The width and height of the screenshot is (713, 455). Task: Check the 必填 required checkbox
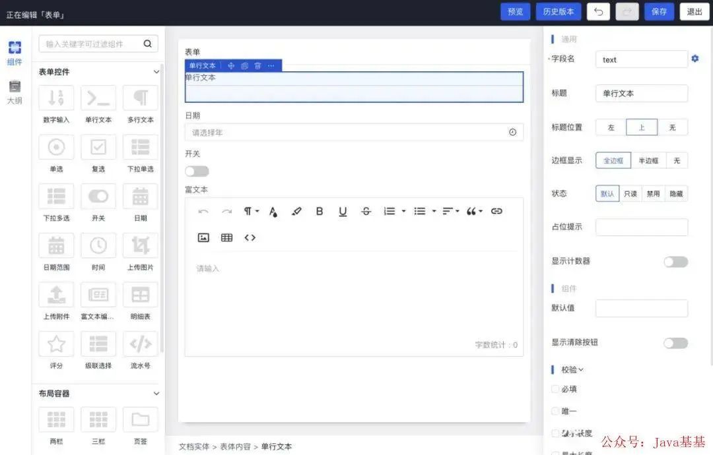click(555, 389)
